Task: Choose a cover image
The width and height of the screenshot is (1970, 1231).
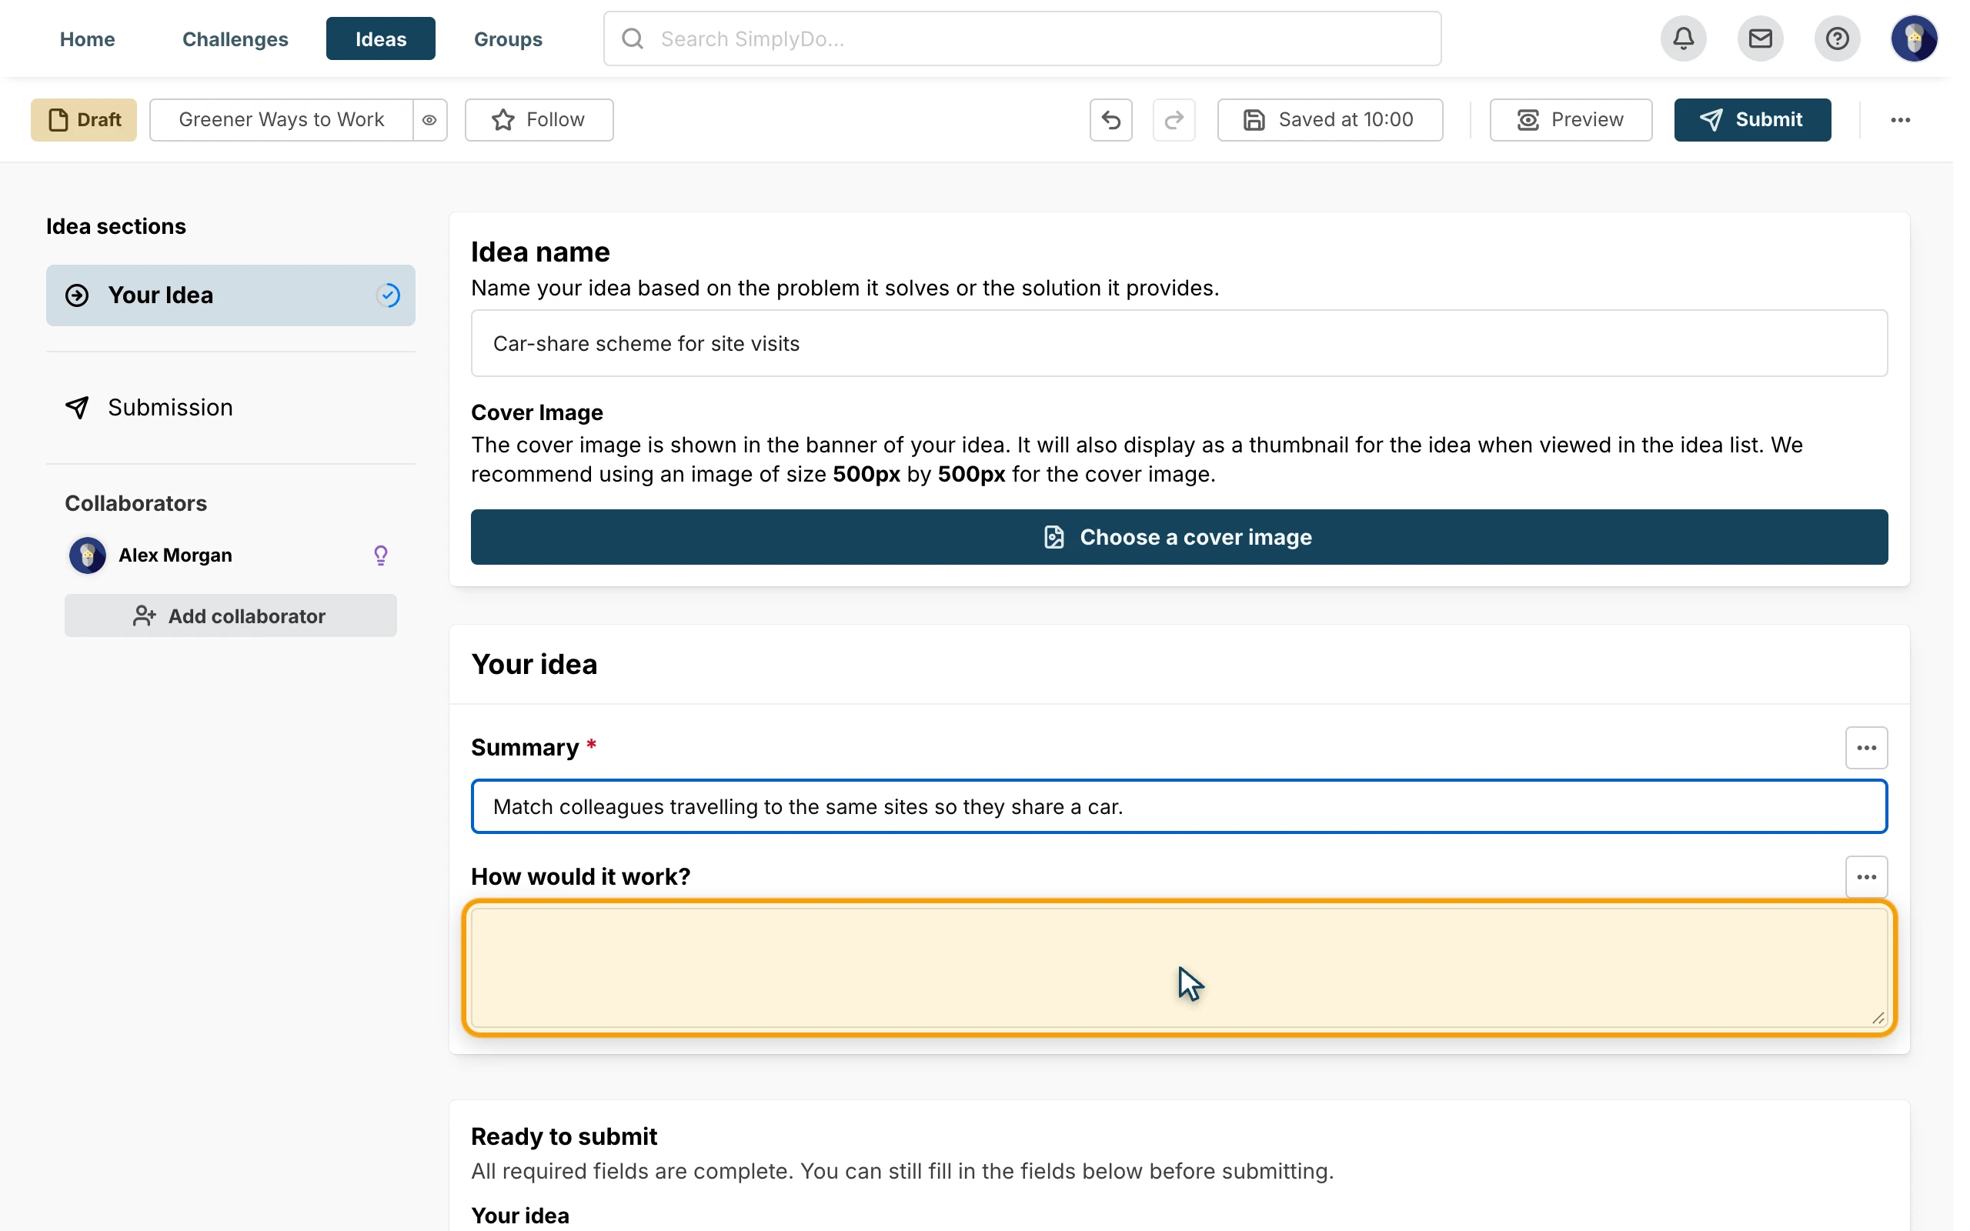Action: click(x=1179, y=537)
